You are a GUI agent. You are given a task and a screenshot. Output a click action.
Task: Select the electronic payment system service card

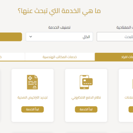(86, 95)
